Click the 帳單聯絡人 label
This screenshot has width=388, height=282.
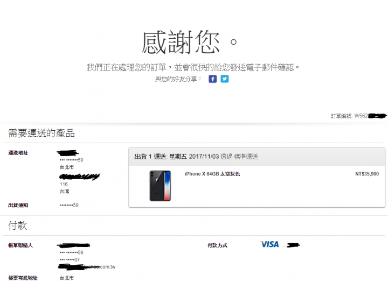coord(20,245)
